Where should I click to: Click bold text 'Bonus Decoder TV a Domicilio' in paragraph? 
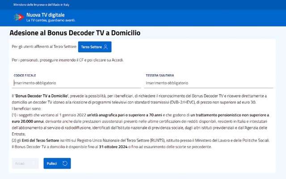(42, 96)
